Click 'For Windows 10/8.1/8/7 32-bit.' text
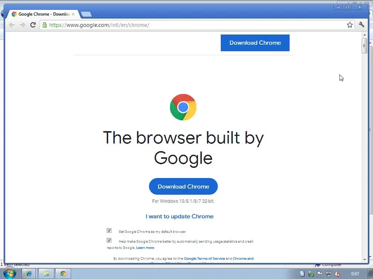Screen dimensions: 373x279 click(183, 201)
